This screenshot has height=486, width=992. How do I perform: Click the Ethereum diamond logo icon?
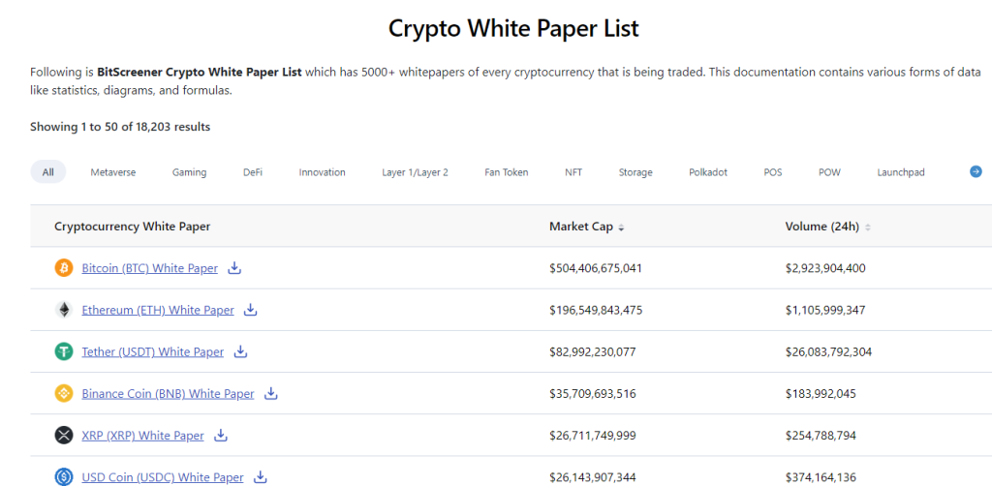click(64, 310)
